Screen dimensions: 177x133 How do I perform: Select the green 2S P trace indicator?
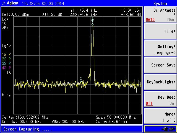coord(6,59)
